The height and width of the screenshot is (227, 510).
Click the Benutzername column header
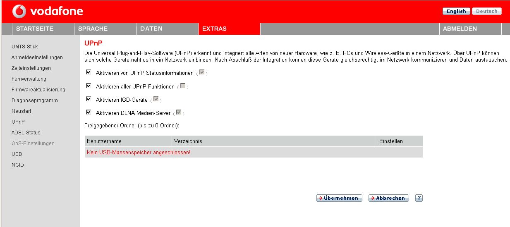tap(128, 141)
